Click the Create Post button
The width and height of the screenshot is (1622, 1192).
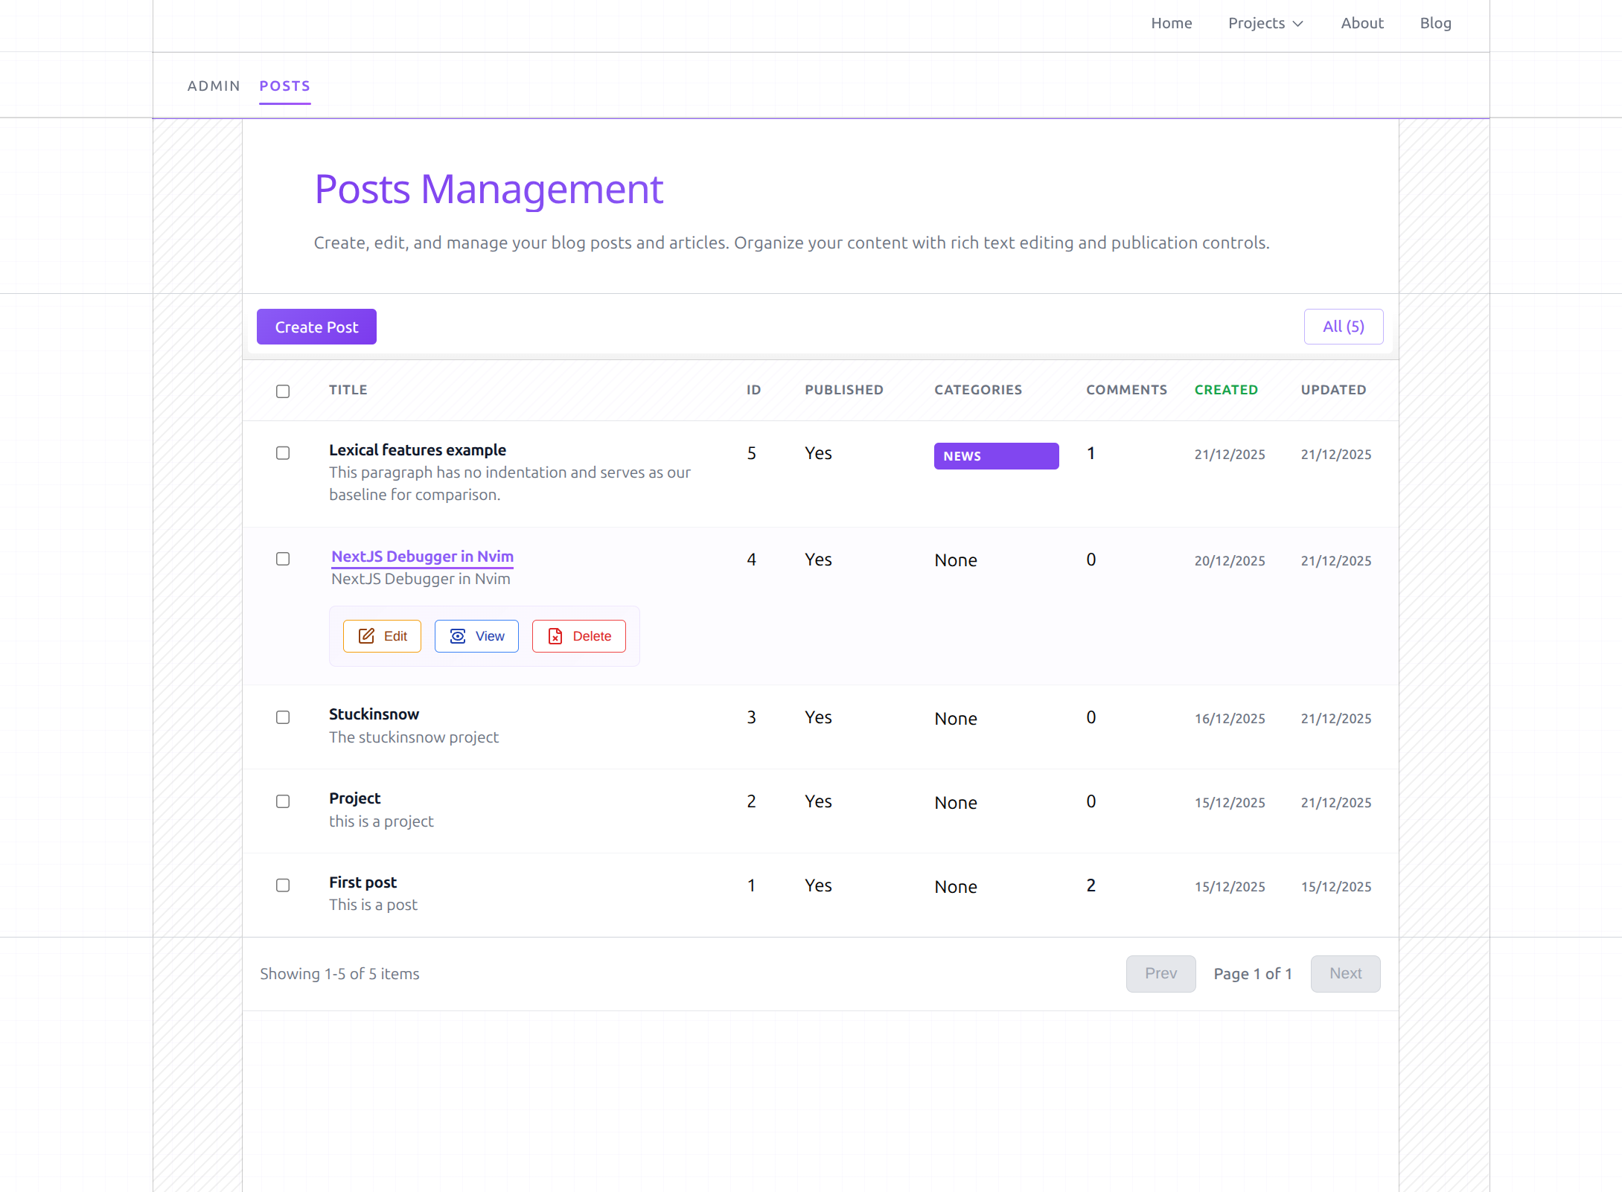point(316,326)
